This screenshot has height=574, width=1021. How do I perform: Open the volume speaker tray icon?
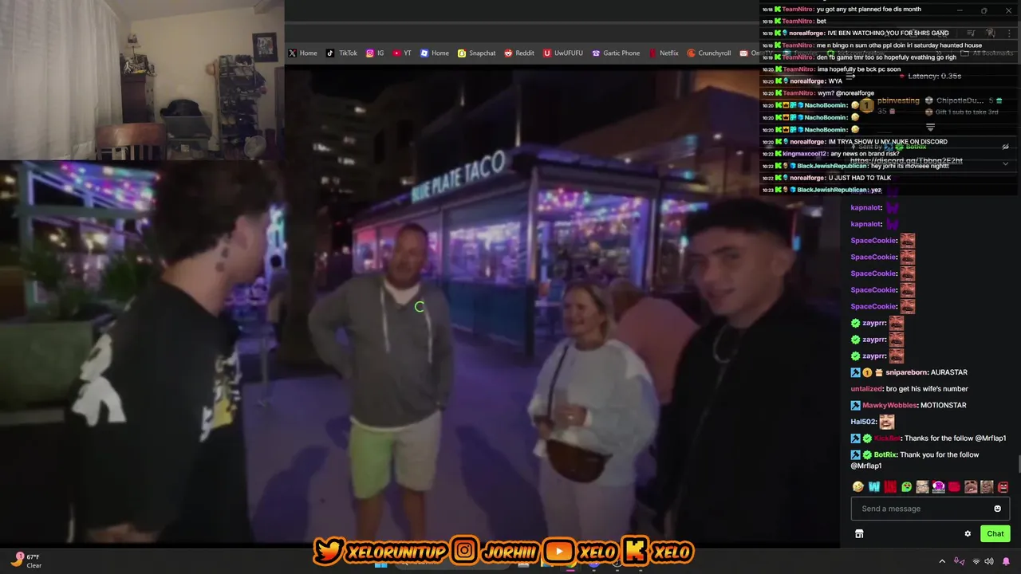[989, 561]
